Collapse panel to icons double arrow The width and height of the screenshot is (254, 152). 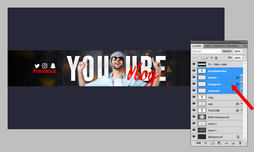point(242,42)
